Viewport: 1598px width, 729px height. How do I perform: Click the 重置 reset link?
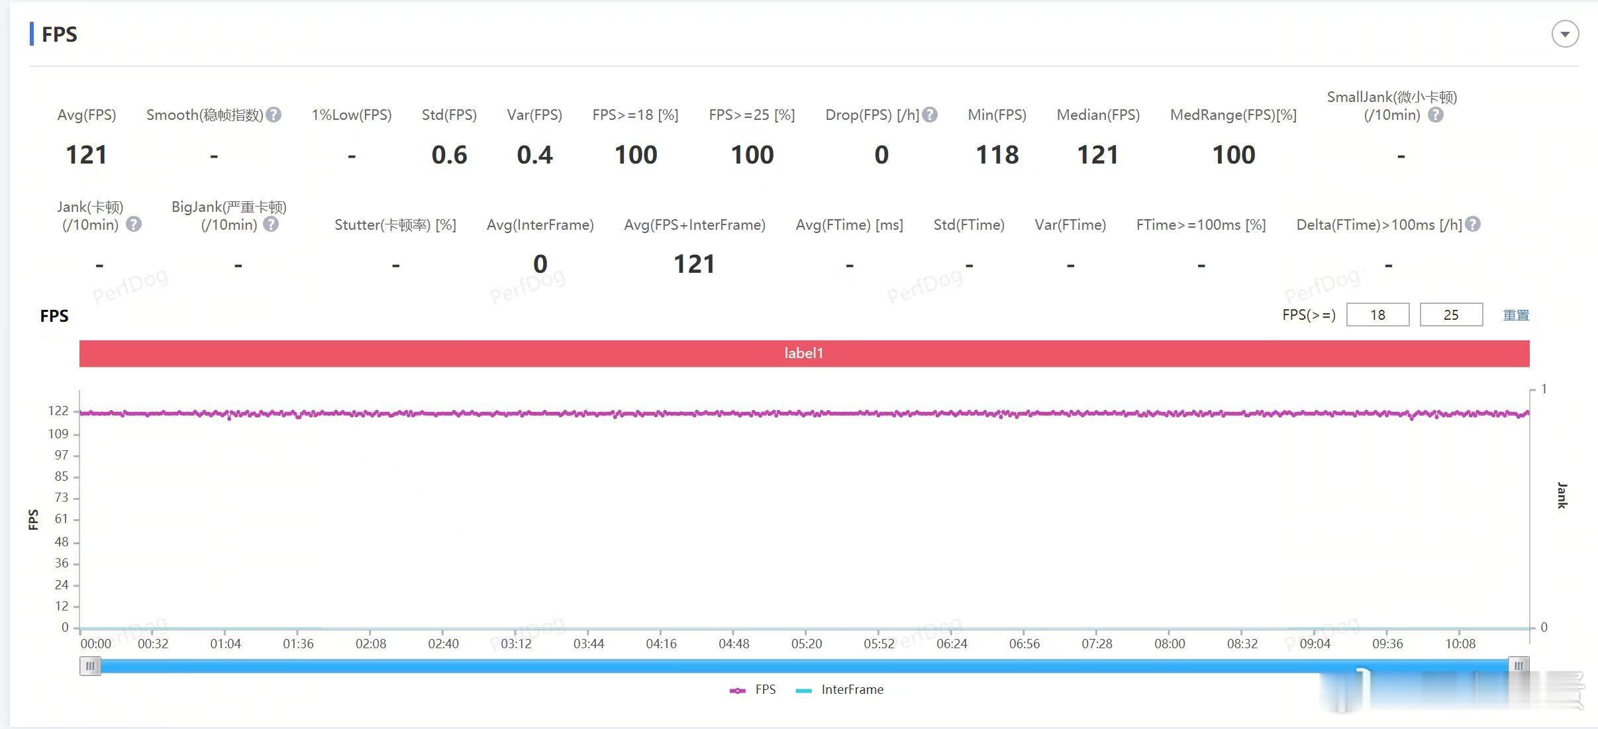click(1515, 315)
